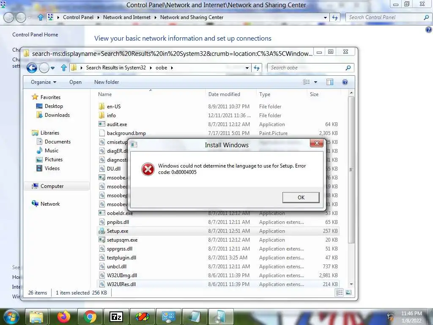Open Control Panel help icon
The image size is (433, 325).
click(x=428, y=30)
